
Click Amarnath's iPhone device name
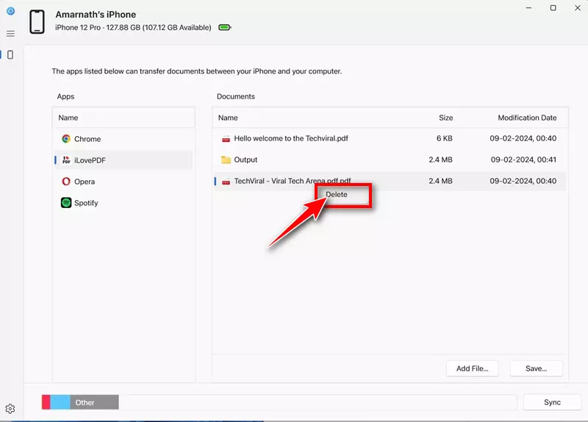96,15
